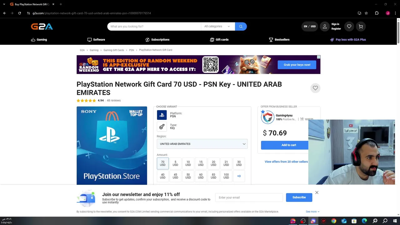400x225 pixels.
Task: Open Google Chrome from taskbar
Action: tap(334, 221)
